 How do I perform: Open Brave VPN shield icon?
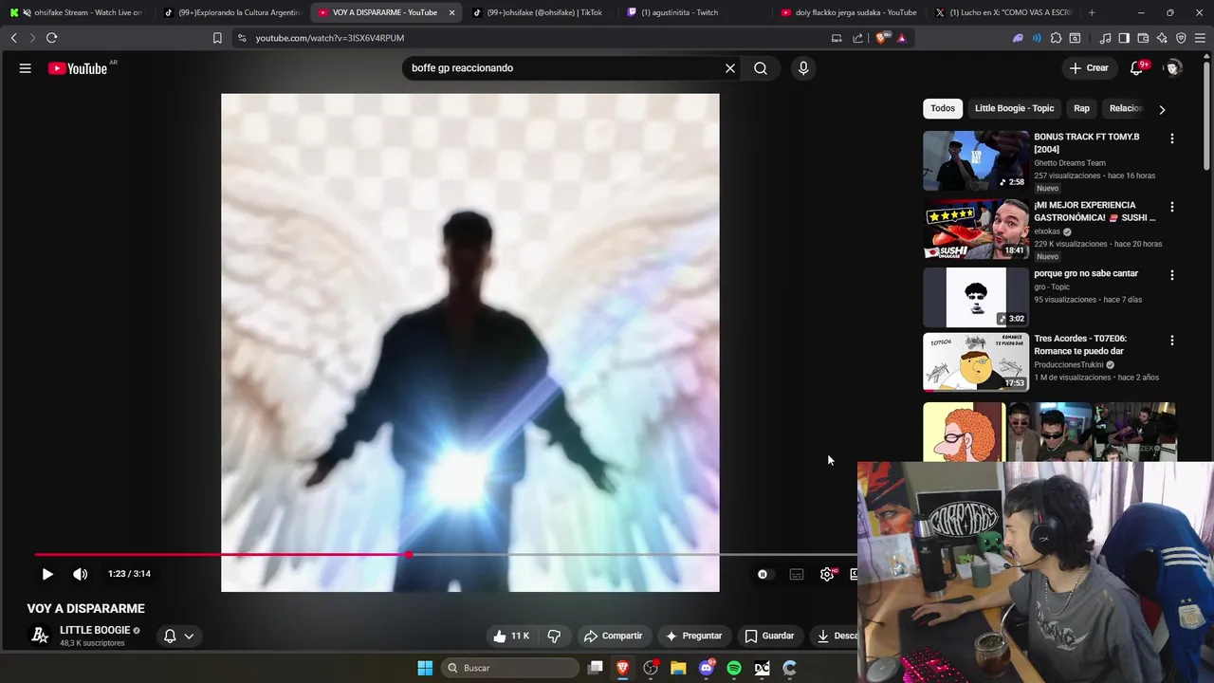1181,38
